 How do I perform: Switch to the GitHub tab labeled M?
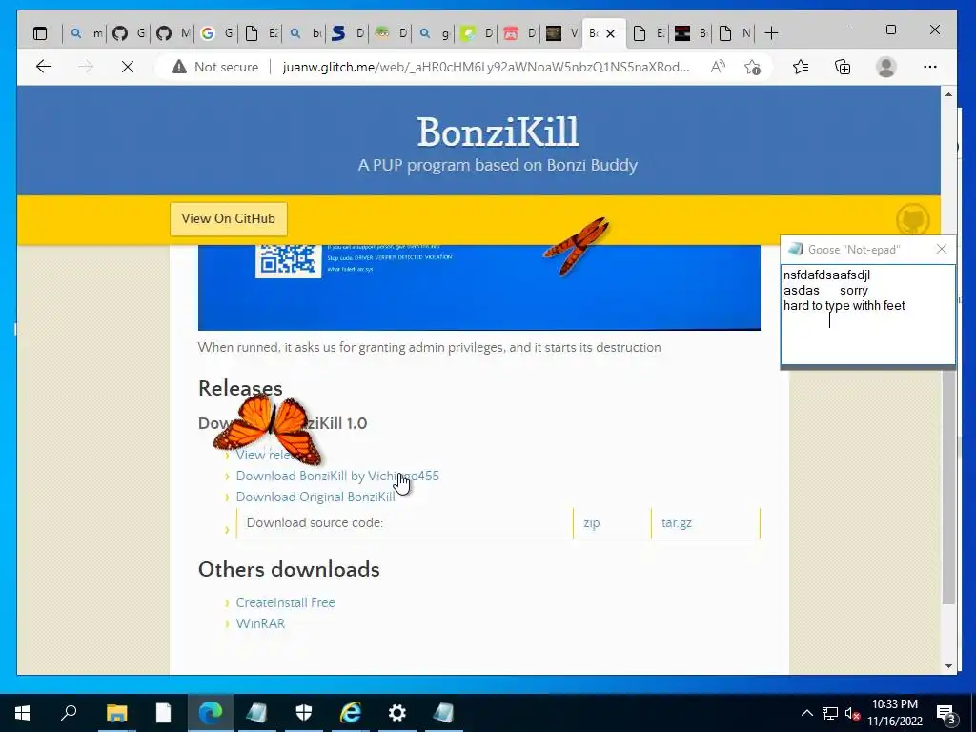(x=173, y=33)
